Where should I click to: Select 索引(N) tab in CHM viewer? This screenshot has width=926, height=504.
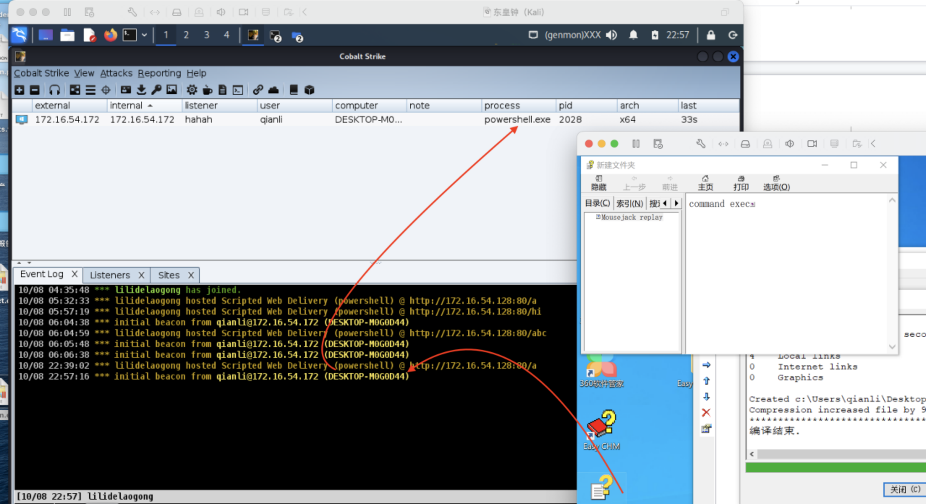(x=630, y=204)
